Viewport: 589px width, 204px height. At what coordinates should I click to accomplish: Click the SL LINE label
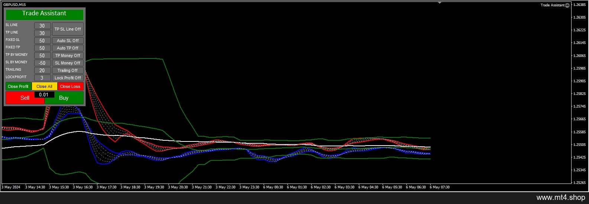pyautogui.click(x=12, y=25)
